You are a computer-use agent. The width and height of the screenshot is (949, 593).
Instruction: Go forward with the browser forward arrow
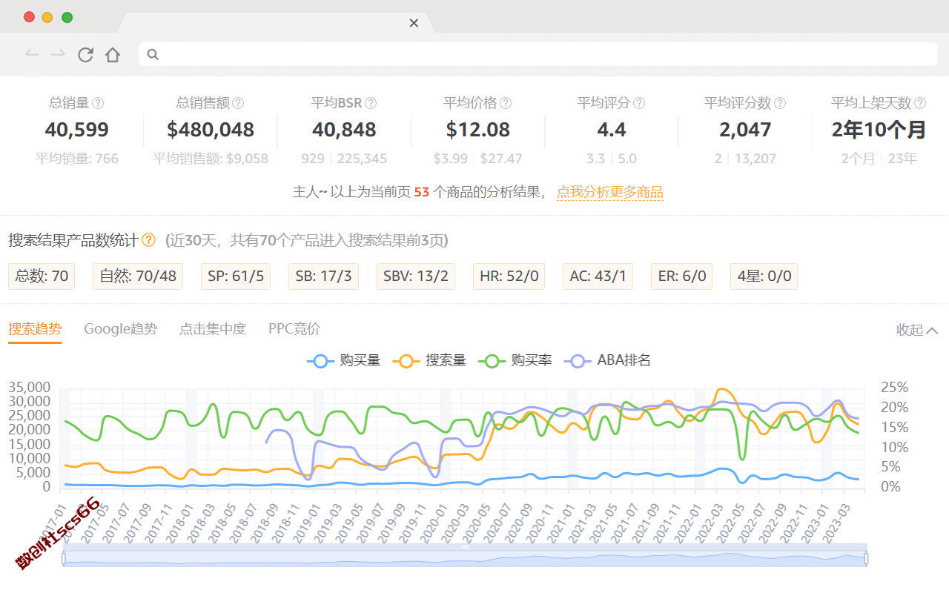[58, 53]
